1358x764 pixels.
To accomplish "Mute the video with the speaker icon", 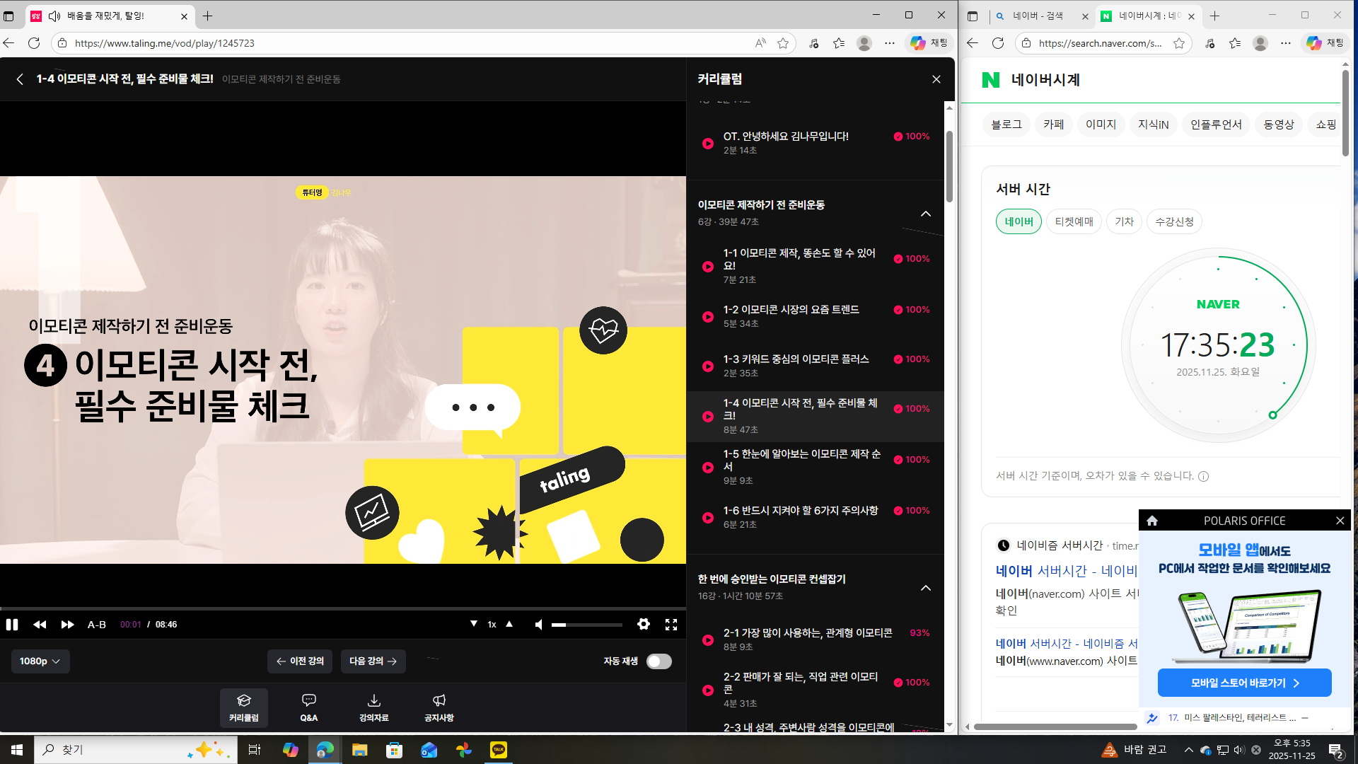I will point(539,625).
